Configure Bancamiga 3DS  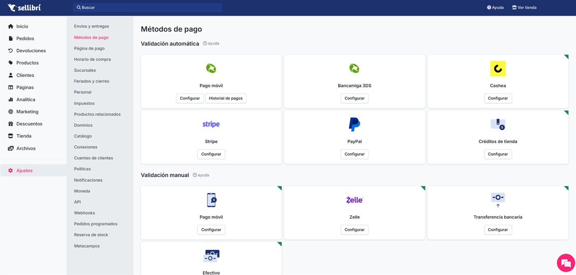(354, 98)
